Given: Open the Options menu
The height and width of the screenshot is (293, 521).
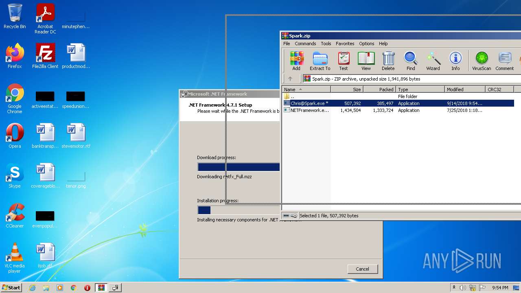Looking at the screenshot, I should coord(366,44).
